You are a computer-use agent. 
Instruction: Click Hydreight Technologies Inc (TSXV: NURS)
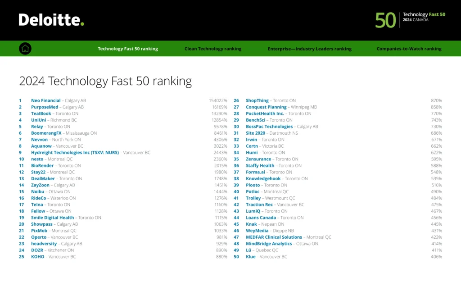coord(75,152)
